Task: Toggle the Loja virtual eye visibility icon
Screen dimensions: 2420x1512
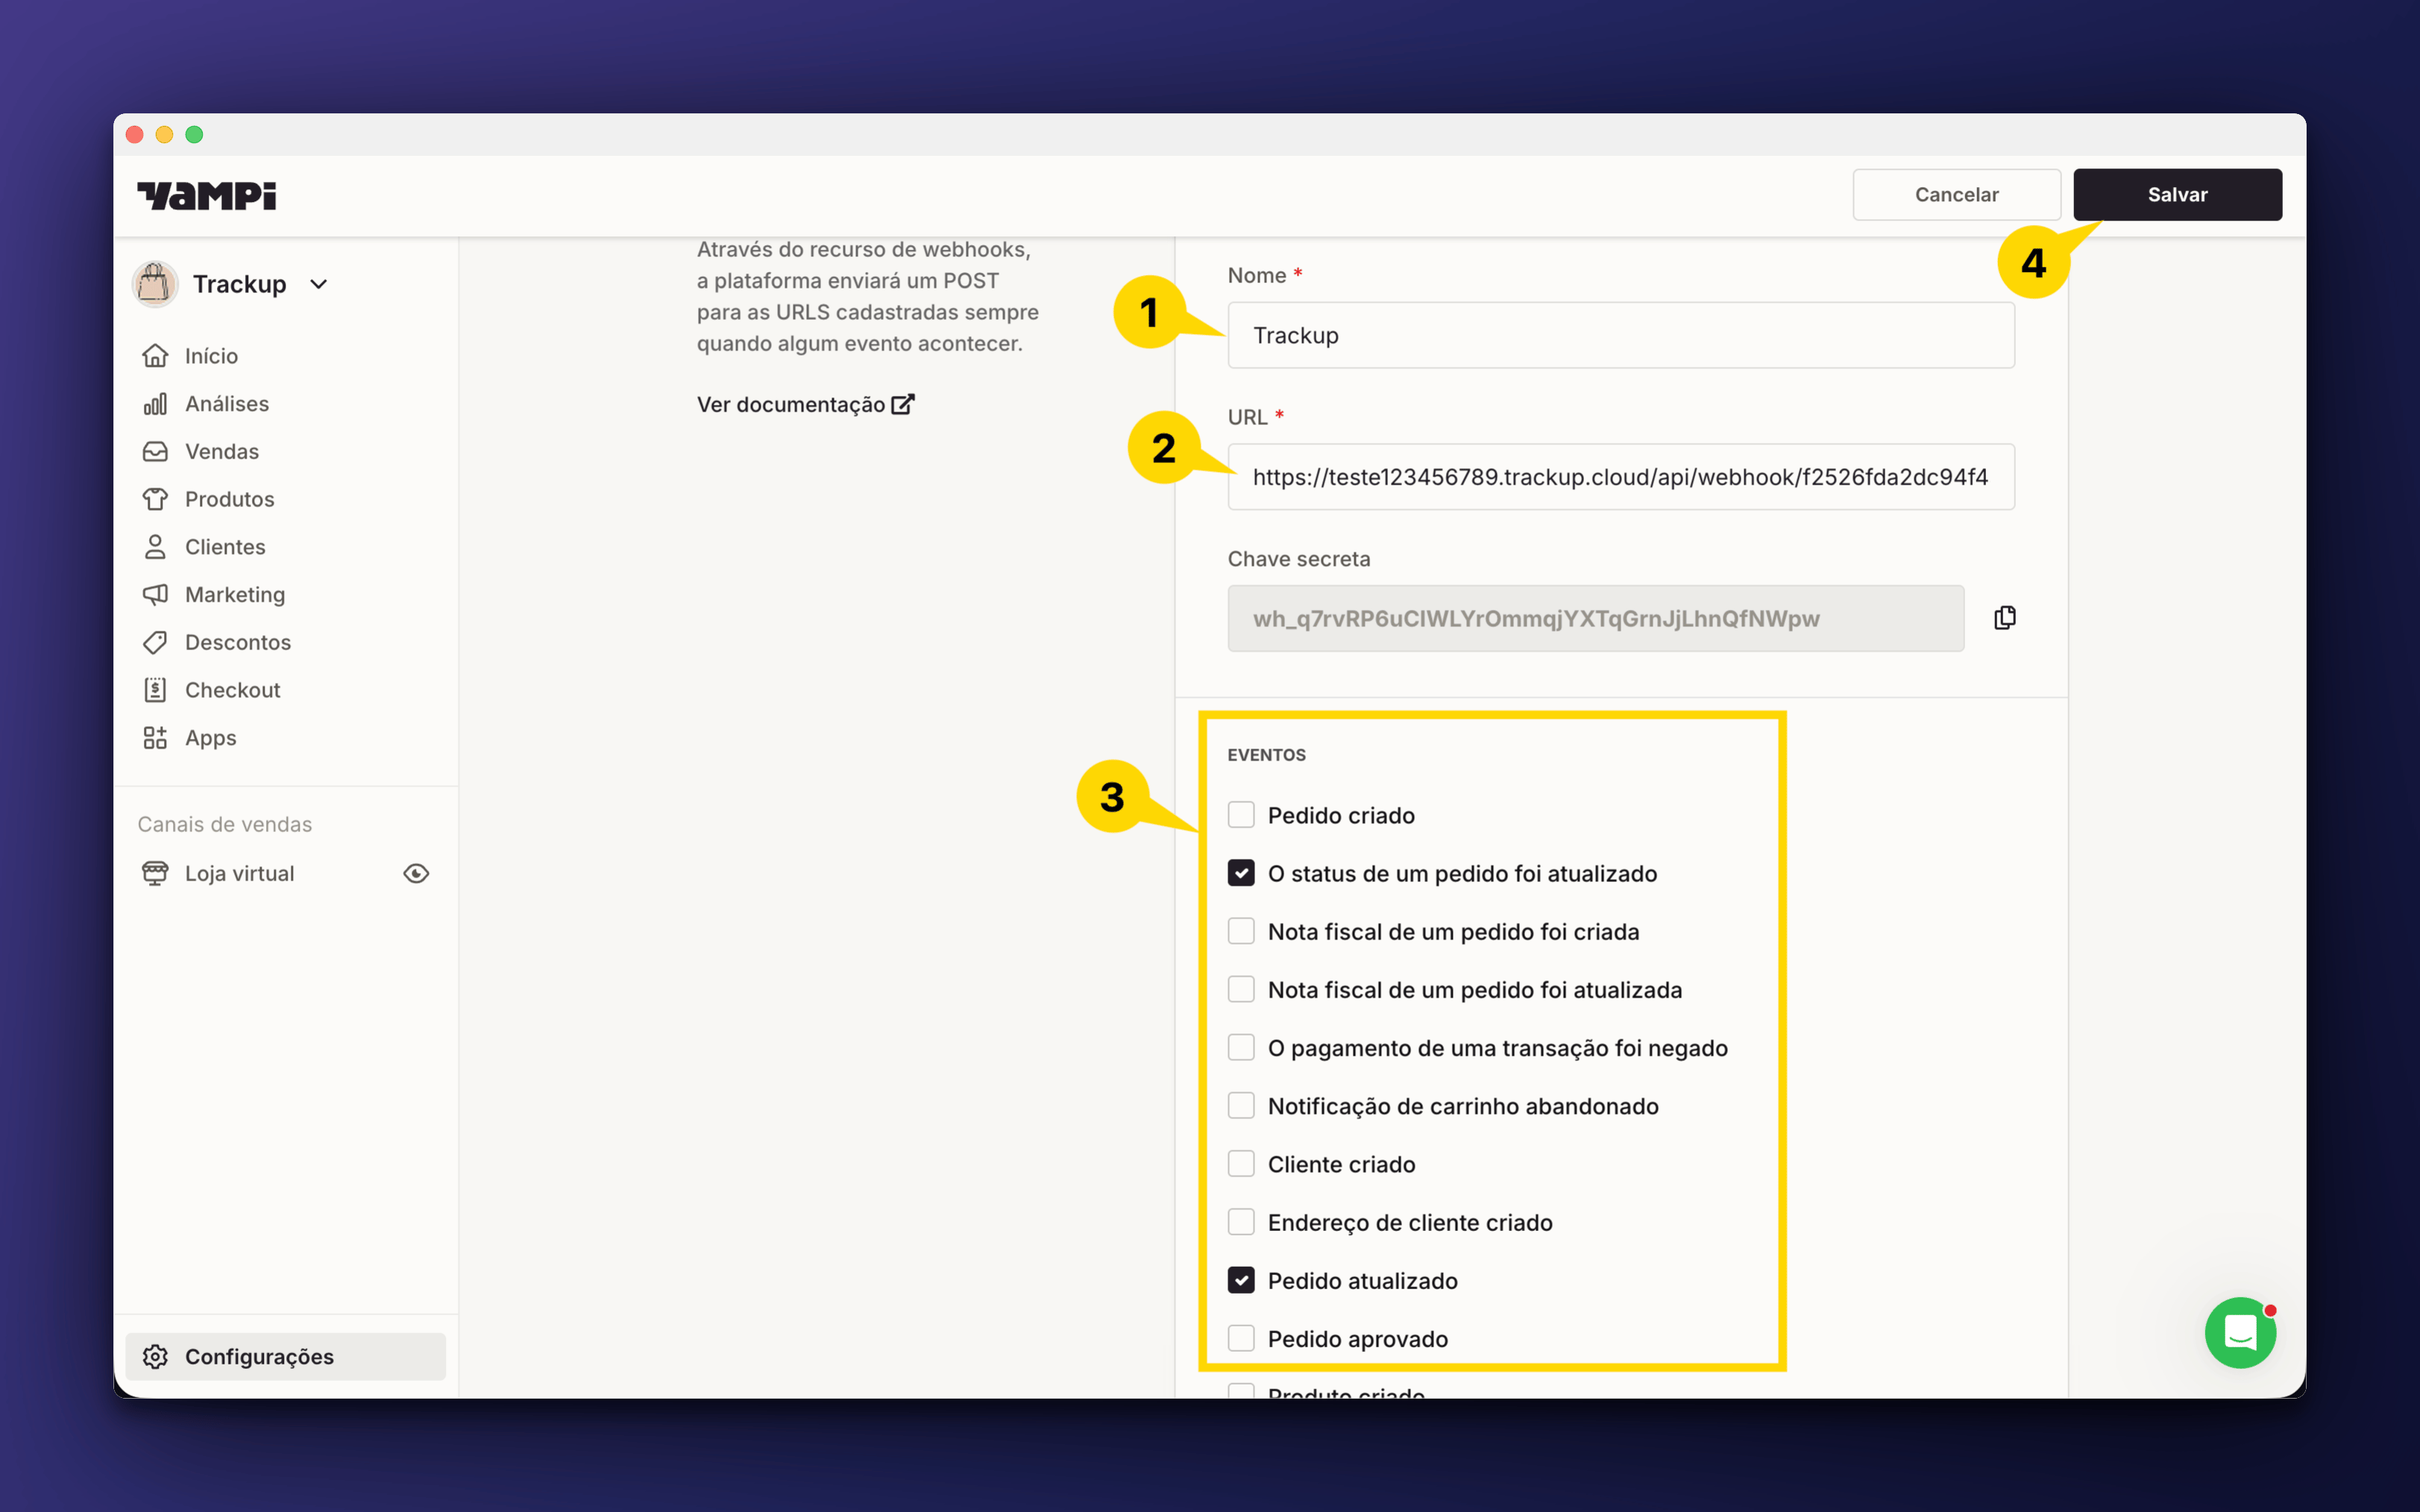Action: (416, 873)
